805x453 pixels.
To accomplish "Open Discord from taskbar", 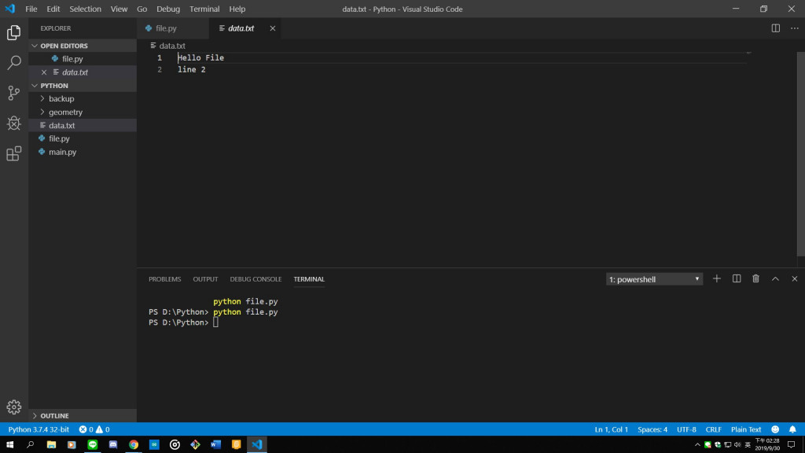I will tap(113, 445).
